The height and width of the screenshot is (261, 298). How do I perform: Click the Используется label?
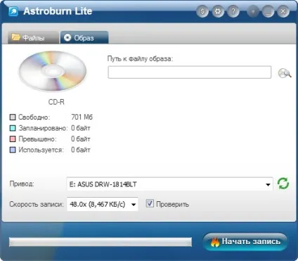point(41,150)
